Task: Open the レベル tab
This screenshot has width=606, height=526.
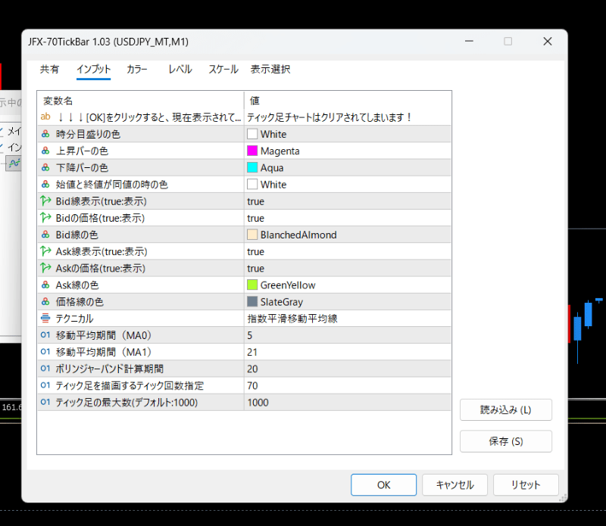Action: (x=180, y=69)
